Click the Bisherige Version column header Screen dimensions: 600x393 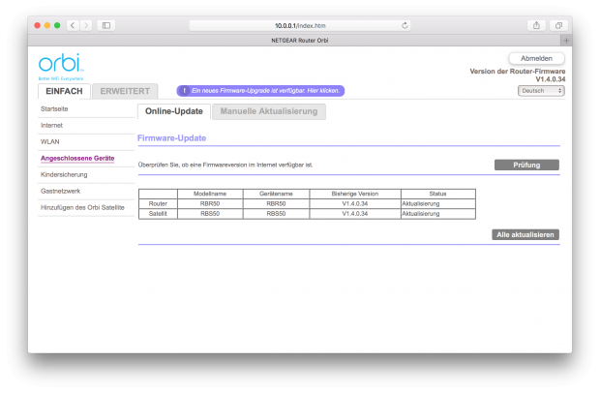[x=355, y=194]
